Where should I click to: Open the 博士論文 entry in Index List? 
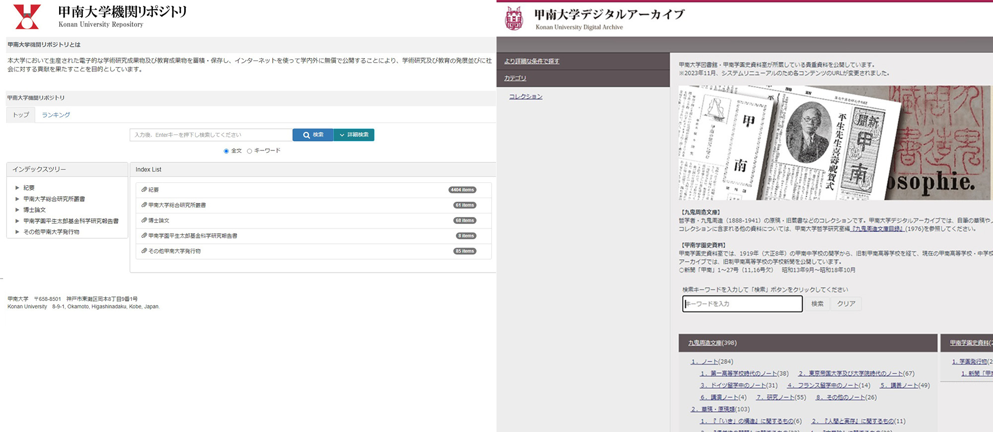pos(159,220)
